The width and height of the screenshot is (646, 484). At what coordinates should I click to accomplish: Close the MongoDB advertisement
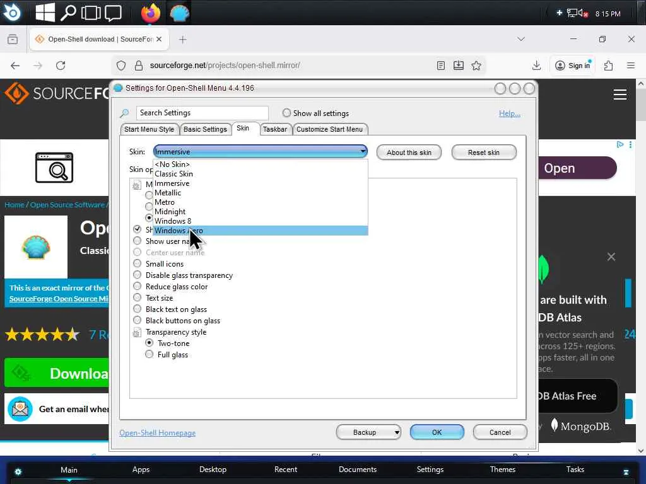point(611,257)
